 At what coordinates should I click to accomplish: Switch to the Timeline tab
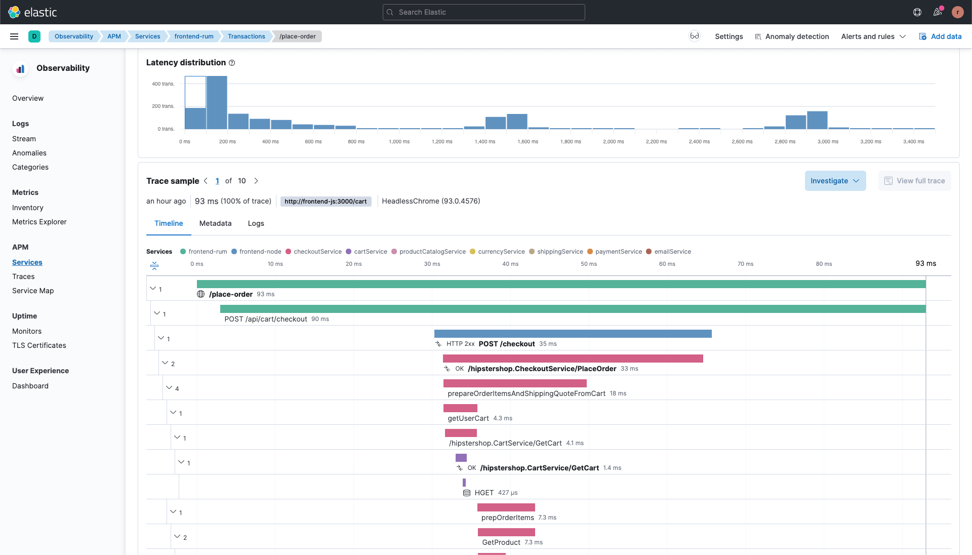tap(169, 223)
